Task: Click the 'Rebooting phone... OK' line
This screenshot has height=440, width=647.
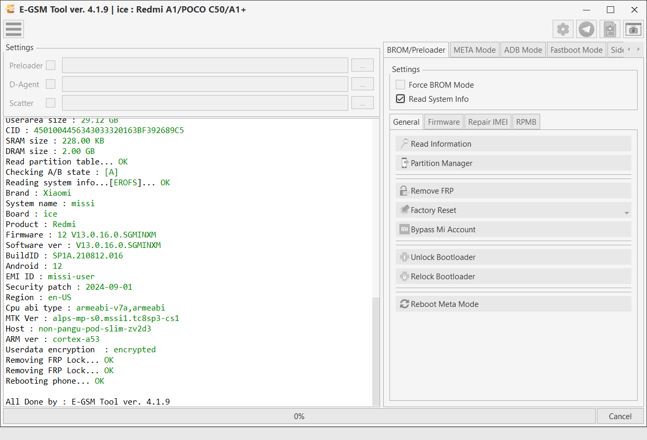Action: 55,380
